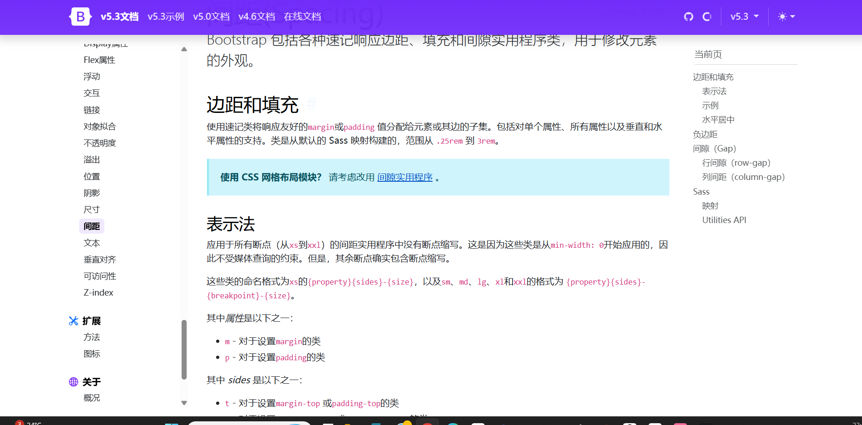Click the 表示法 section heading
Viewport: 862px width, 425px height.
tap(231, 224)
